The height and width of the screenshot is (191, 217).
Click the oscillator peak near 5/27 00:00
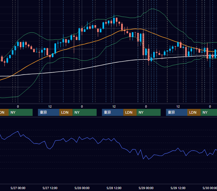pyautogui.click(x=18, y=131)
